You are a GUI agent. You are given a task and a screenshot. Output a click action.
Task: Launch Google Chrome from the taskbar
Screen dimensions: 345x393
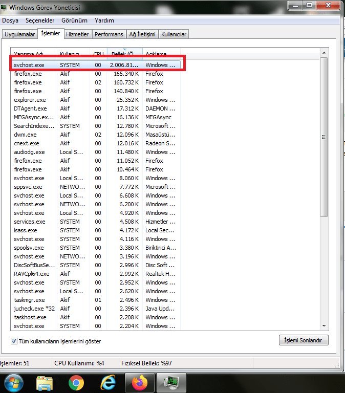coord(76,383)
